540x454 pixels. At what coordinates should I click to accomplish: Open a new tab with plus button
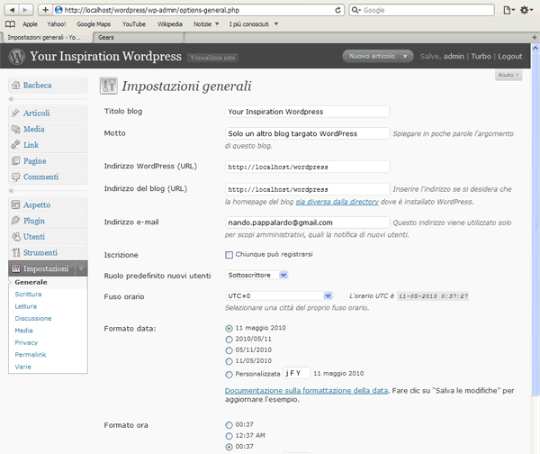[x=534, y=37]
